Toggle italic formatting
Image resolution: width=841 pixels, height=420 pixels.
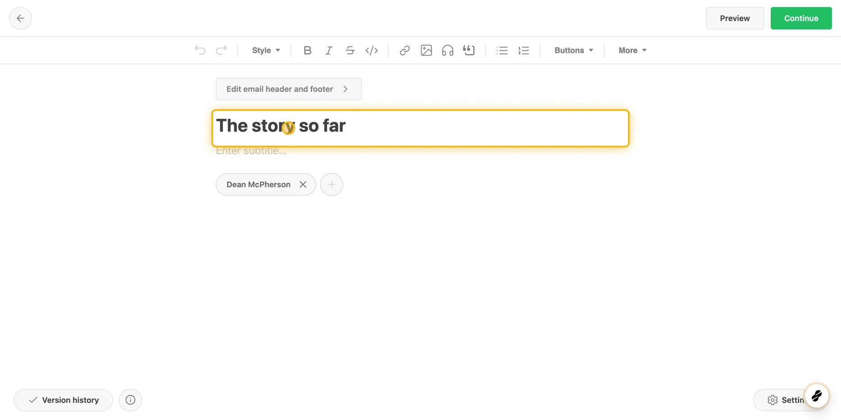329,50
